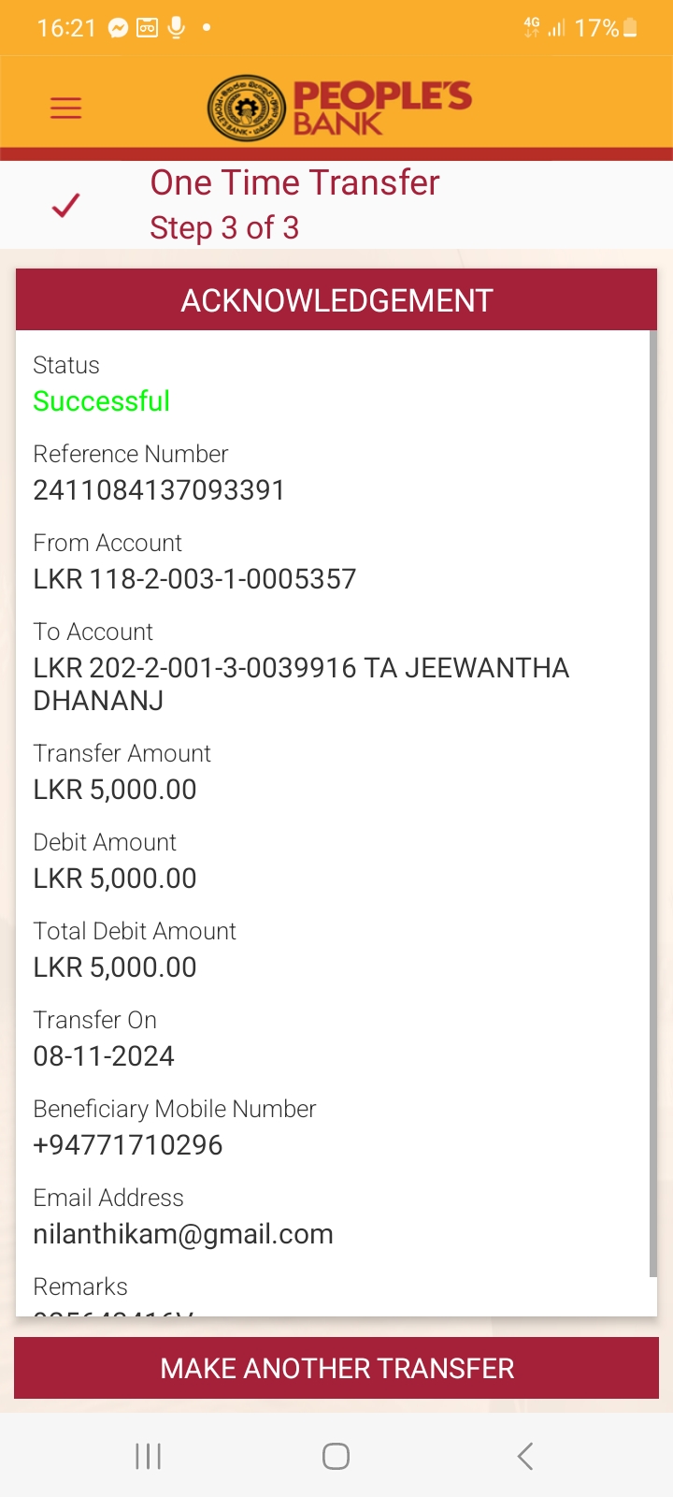Tap the email address nilanthikam@gmail.com
Screen dimensions: 673x1497
(x=183, y=1234)
